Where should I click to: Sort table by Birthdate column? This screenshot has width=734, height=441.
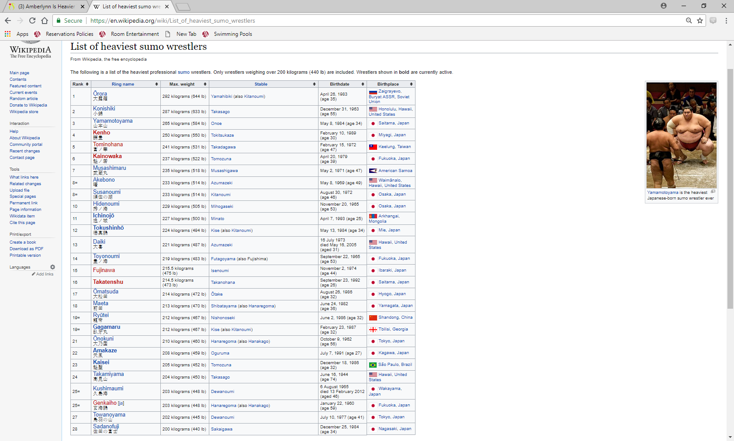(x=342, y=84)
